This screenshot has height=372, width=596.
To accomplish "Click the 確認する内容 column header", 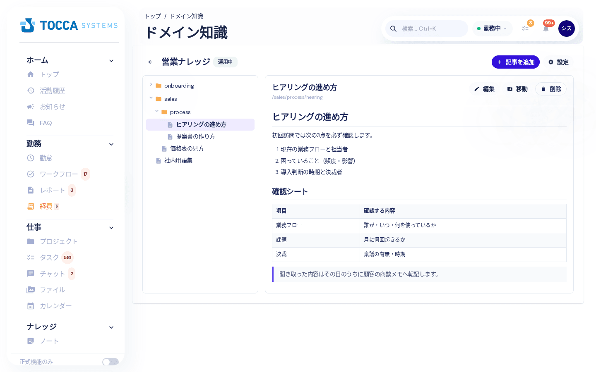I will coord(463,211).
